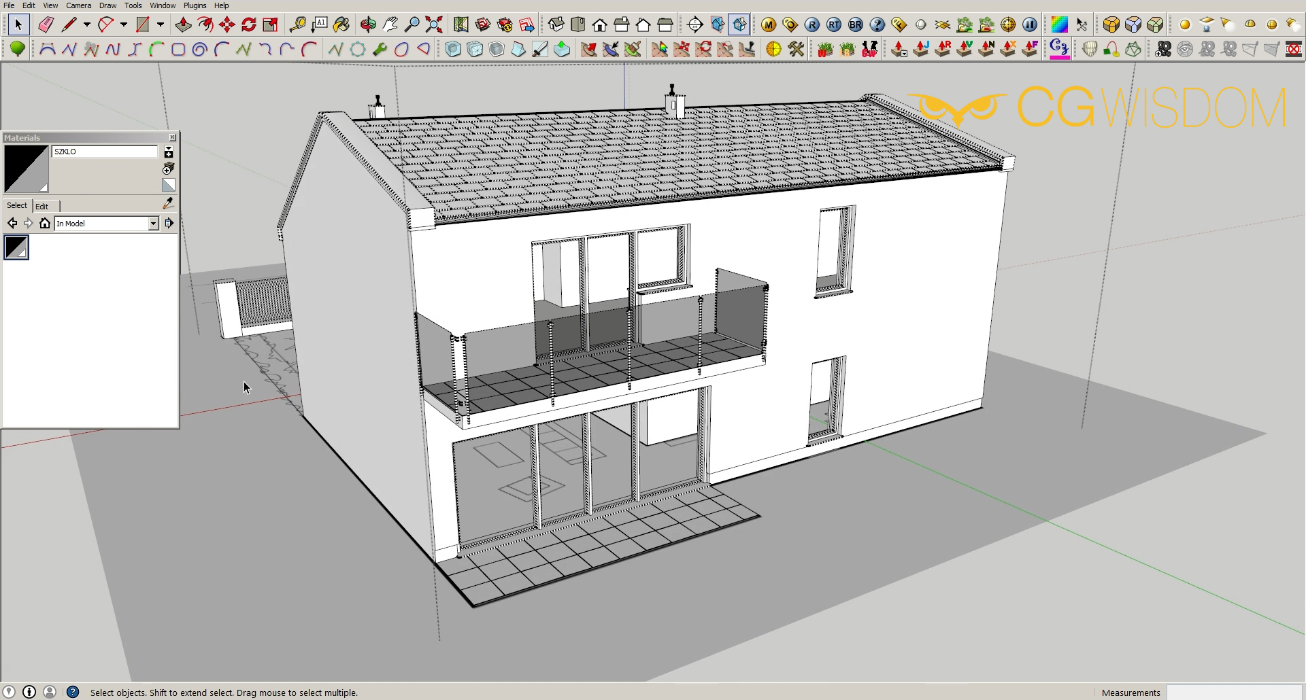The height and width of the screenshot is (700, 1306).
Task: Select the Eraser tool
Action: (x=46, y=25)
